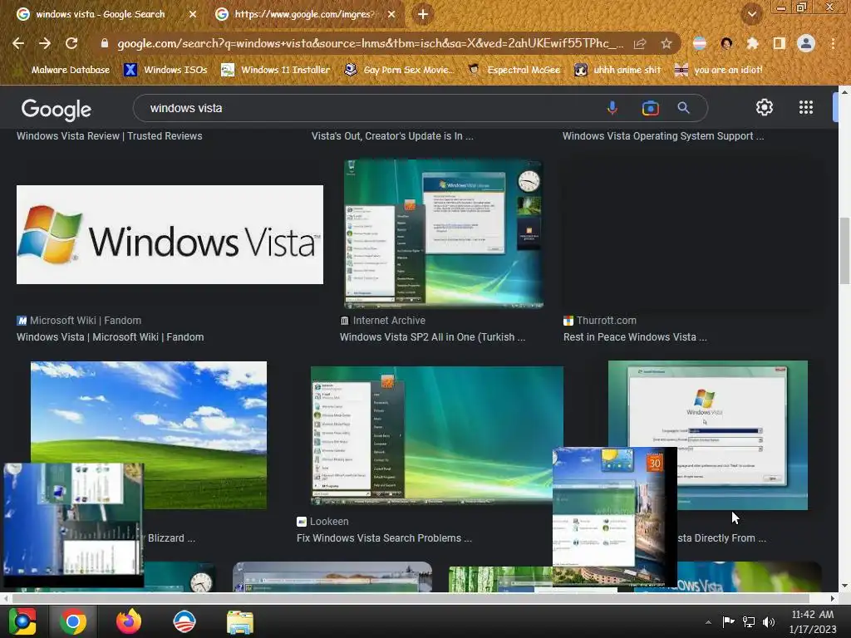Click the 'windows vista' search field
851x638 pixels.
(369, 108)
